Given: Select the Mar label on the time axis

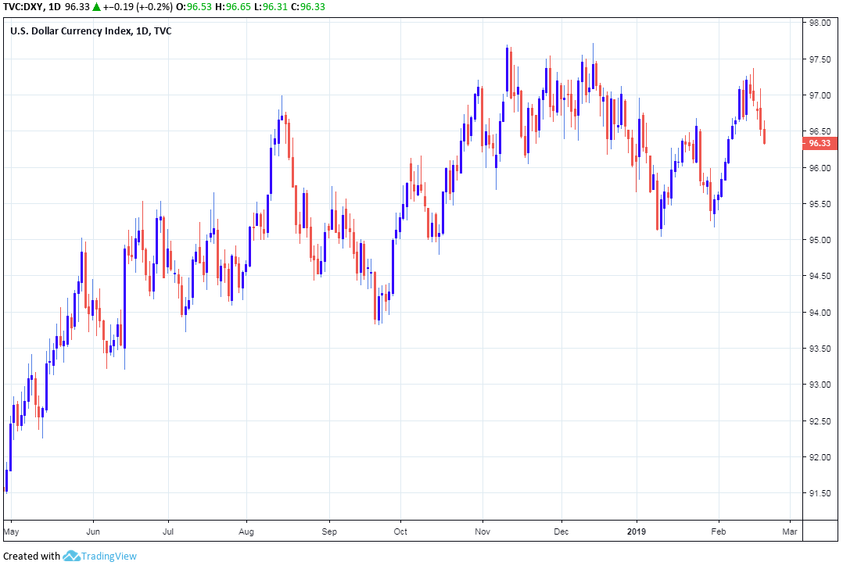Looking at the screenshot, I should pyautogui.click(x=791, y=530).
